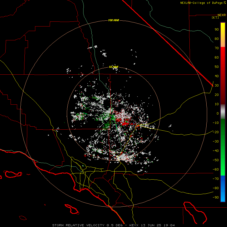The width and height of the screenshot is (227, 227).
Task: Click the 80 value on the velocity scale
Action: pos(217,39)
